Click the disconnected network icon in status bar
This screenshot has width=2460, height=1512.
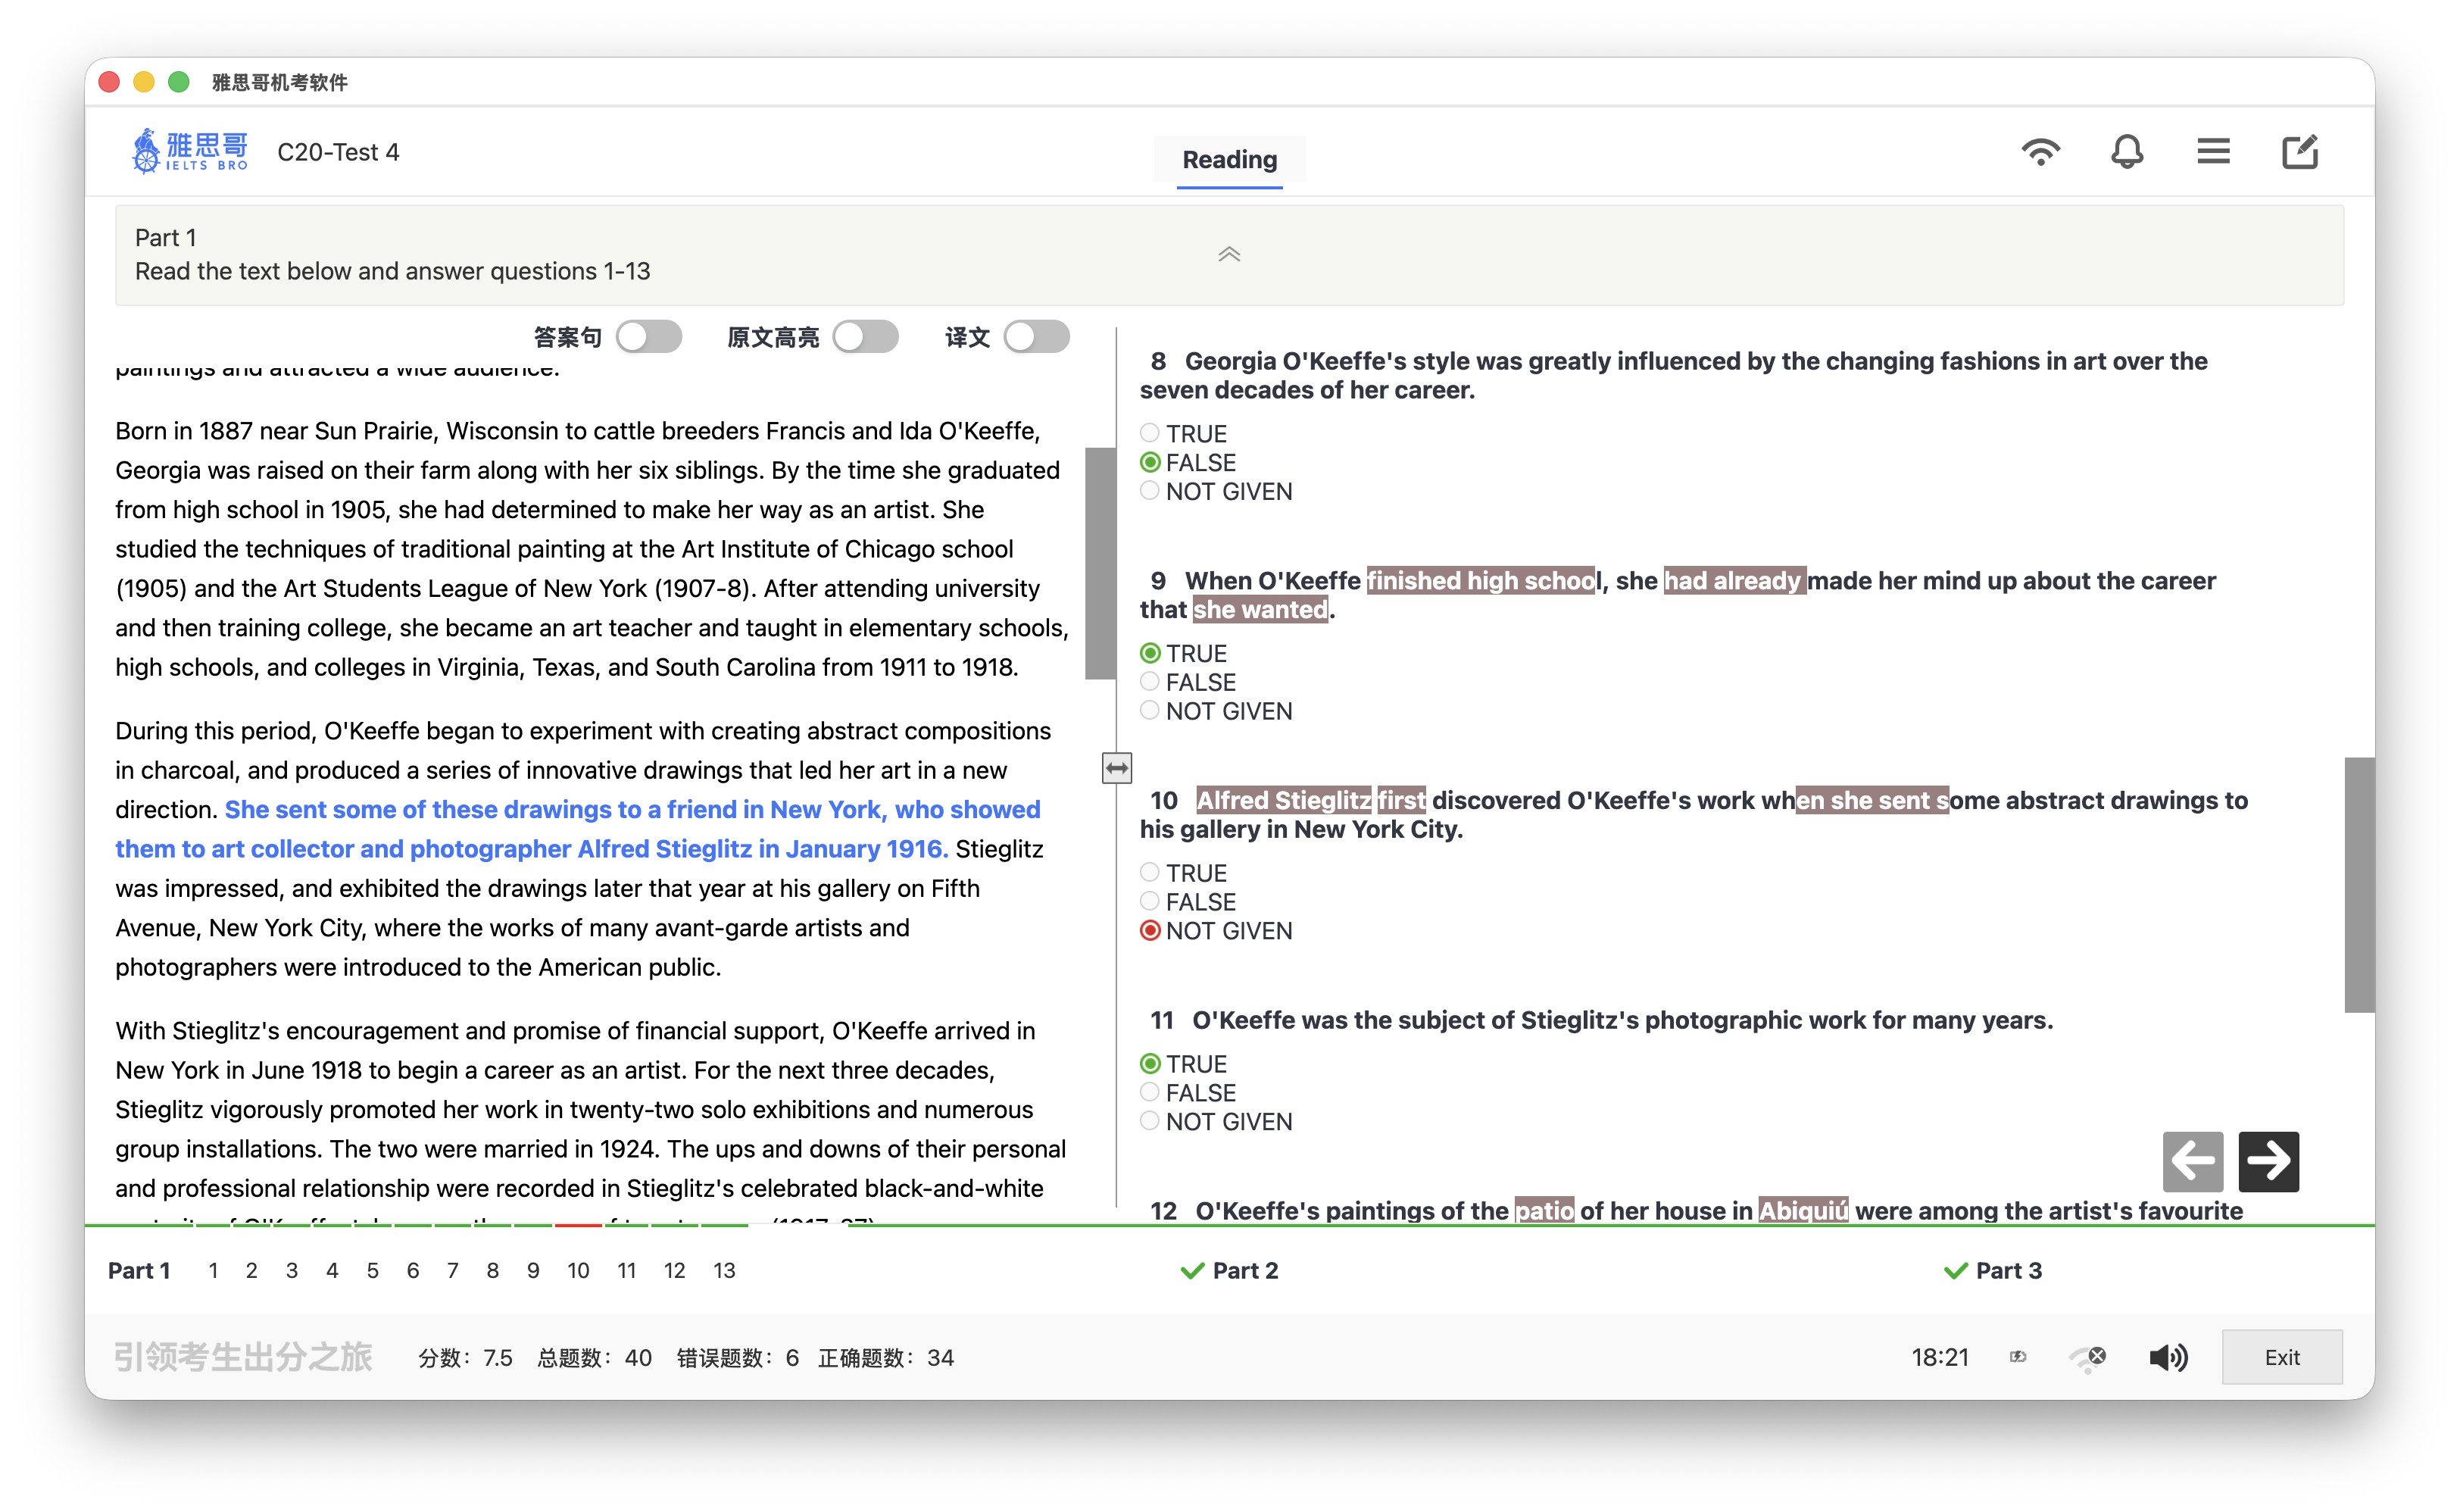(x=2088, y=1357)
